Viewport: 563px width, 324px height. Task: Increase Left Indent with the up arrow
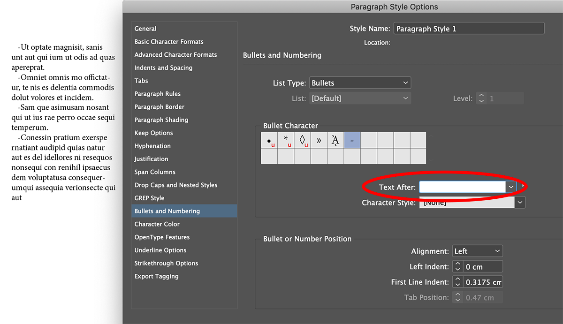tap(457, 264)
